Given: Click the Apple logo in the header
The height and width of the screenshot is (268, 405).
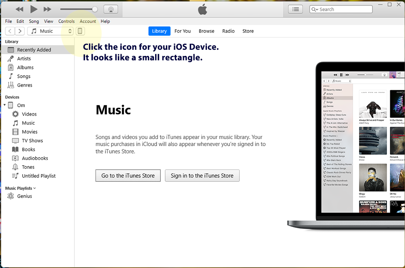Looking at the screenshot, I should coord(202,9).
